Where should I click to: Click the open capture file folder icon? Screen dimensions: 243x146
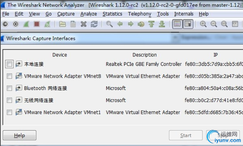point(62,24)
